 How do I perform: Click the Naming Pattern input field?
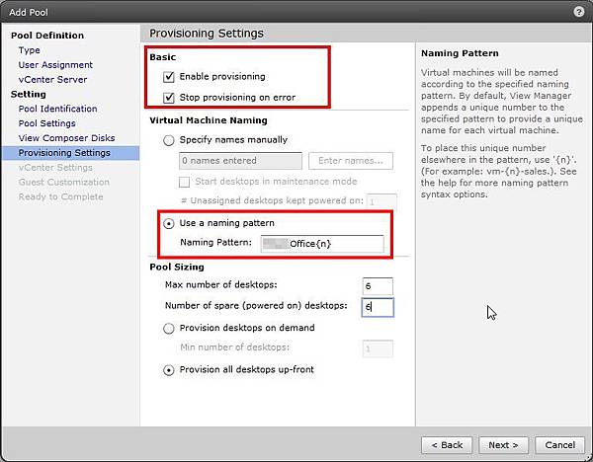click(x=322, y=244)
